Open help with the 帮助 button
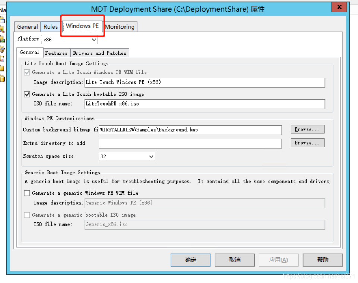 [x=323, y=260]
